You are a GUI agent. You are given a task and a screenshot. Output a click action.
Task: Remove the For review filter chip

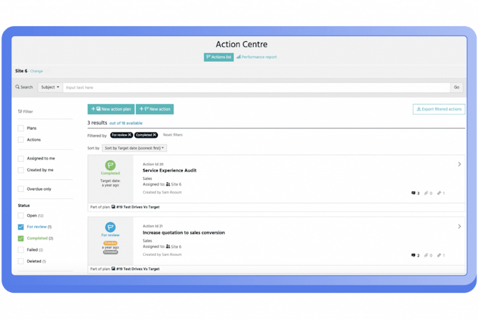point(130,135)
